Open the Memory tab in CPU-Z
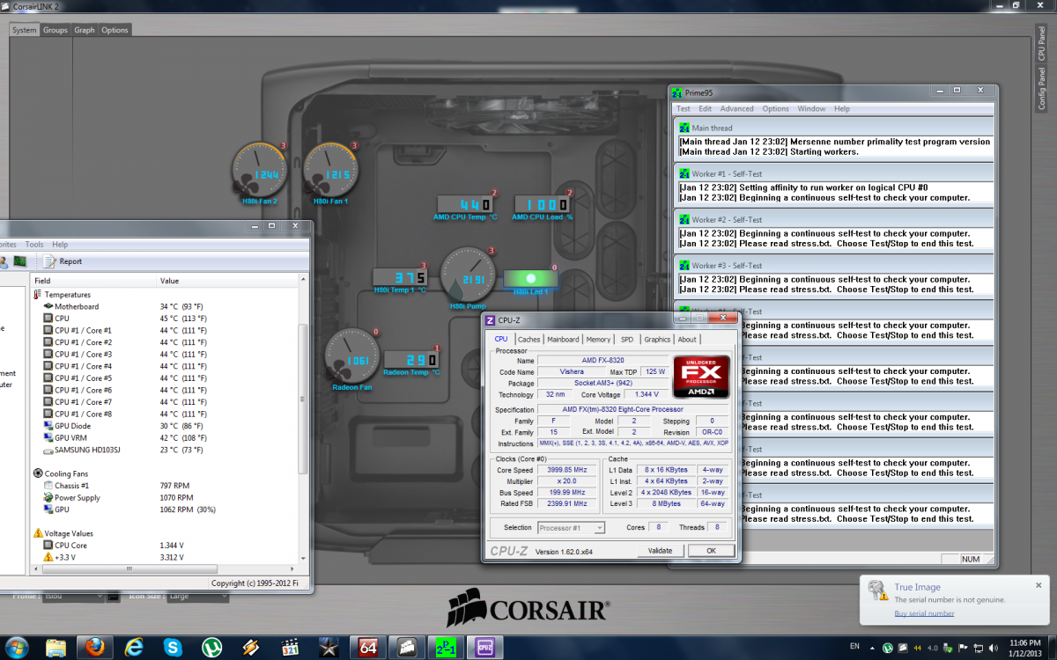 [x=598, y=339]
